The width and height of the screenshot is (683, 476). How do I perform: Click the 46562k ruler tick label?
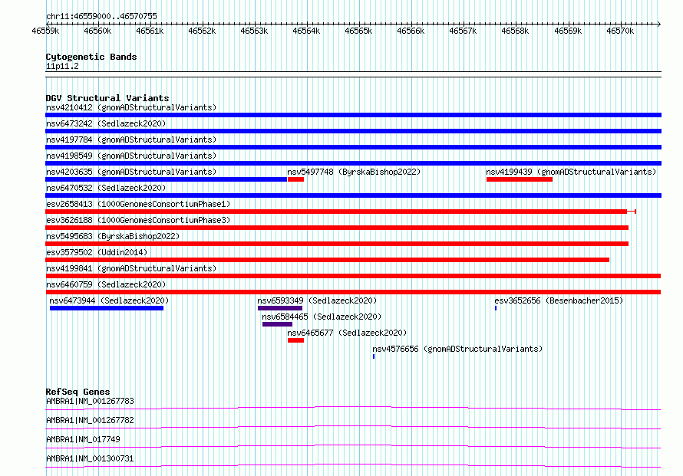[x=202, y=31]
